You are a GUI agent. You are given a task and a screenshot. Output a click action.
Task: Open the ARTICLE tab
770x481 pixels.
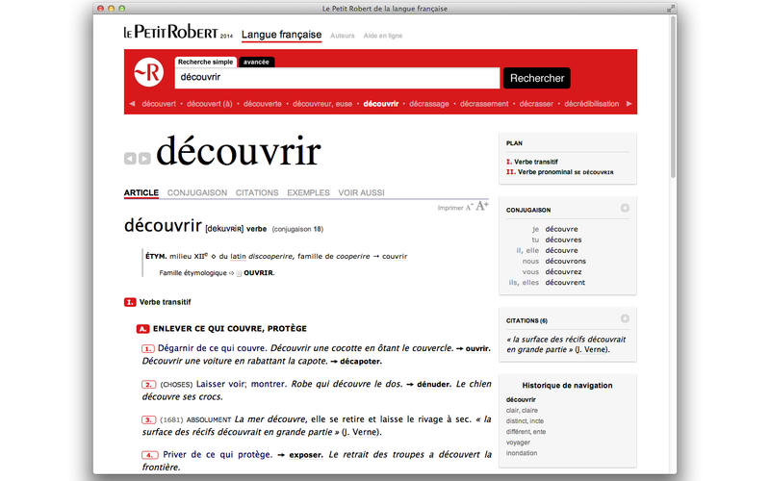[141, 193]
